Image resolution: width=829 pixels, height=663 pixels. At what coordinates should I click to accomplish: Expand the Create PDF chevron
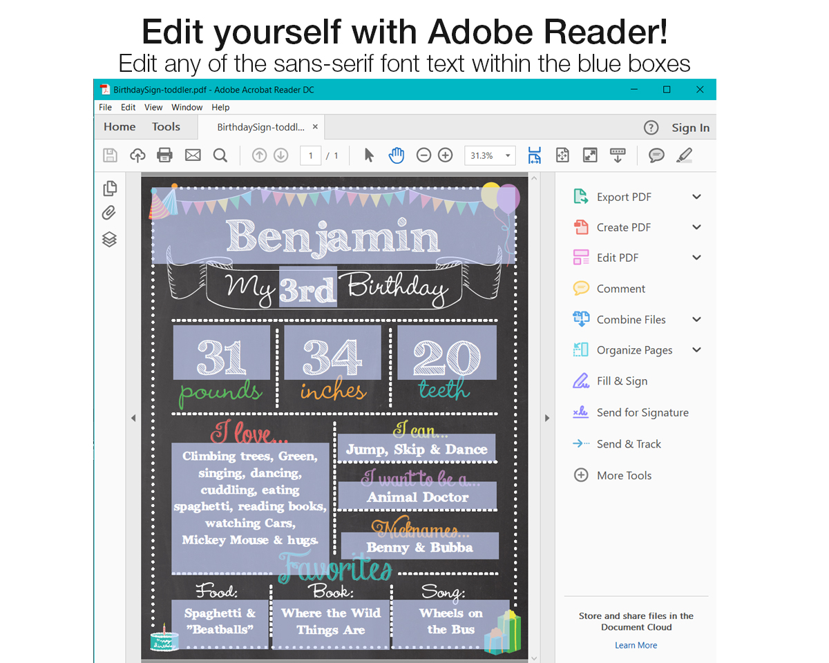[696, 227]
